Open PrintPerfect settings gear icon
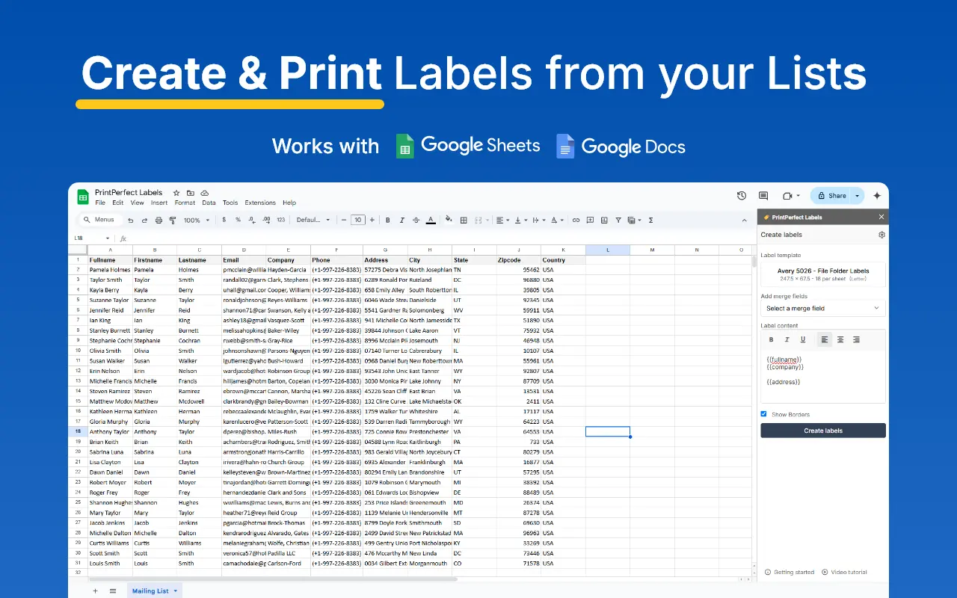Screen dimensions: 957x598 click(x=881, y=235)
